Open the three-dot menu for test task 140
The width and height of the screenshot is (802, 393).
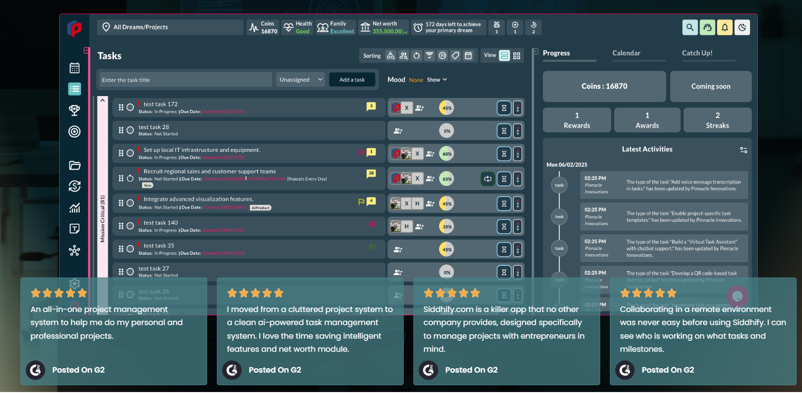[x=518, y=227]
